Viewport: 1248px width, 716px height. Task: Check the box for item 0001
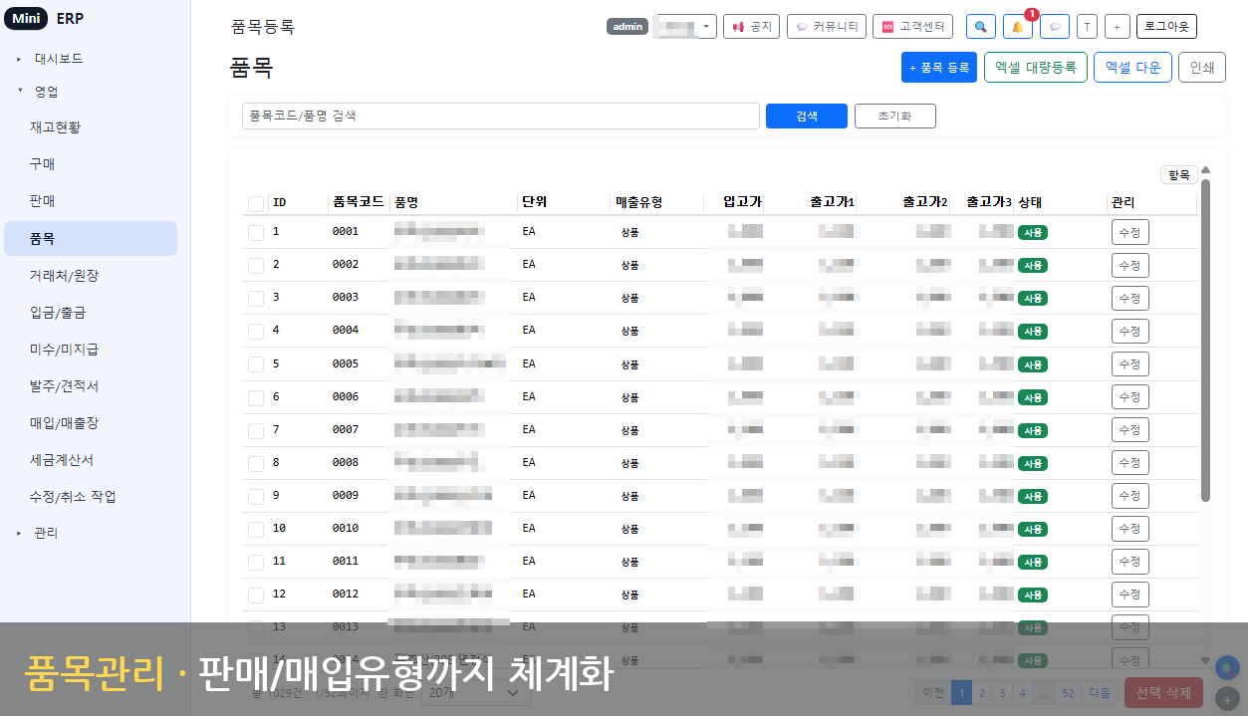point(256,232)
